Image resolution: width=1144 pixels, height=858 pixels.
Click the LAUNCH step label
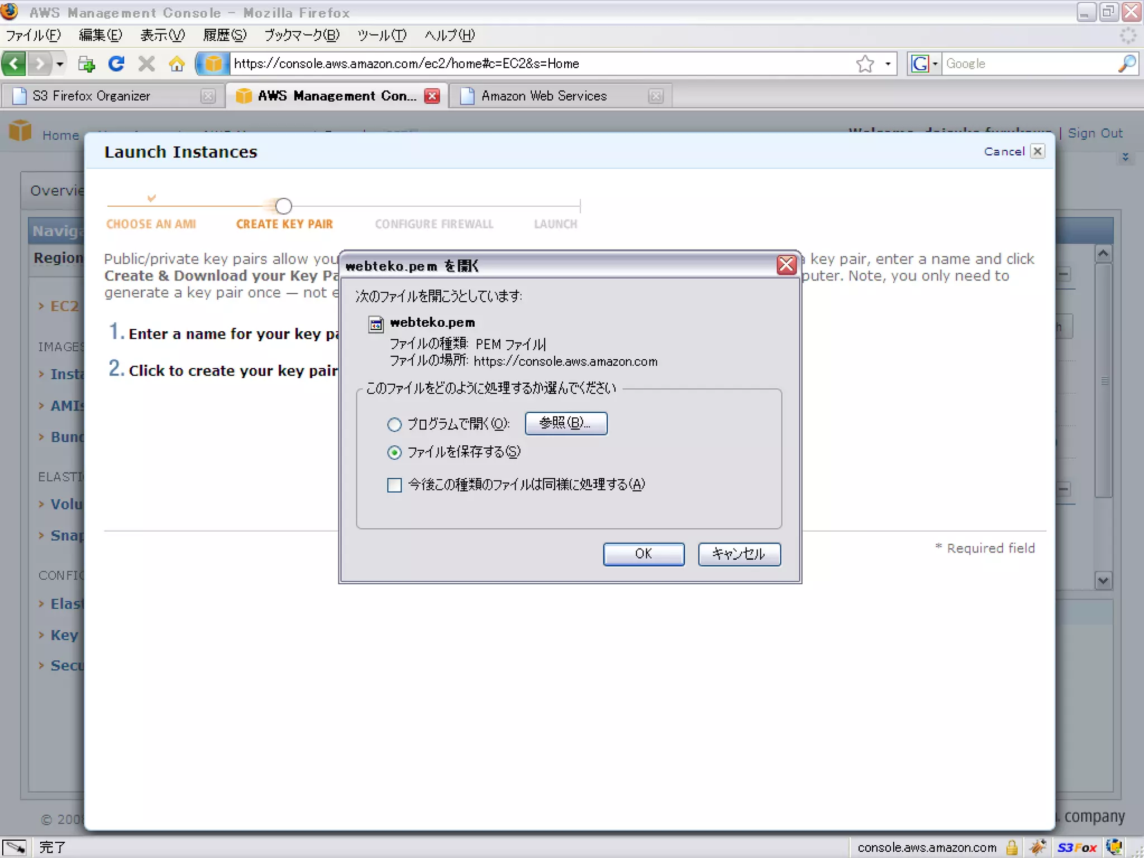click(x=555, y=224)
